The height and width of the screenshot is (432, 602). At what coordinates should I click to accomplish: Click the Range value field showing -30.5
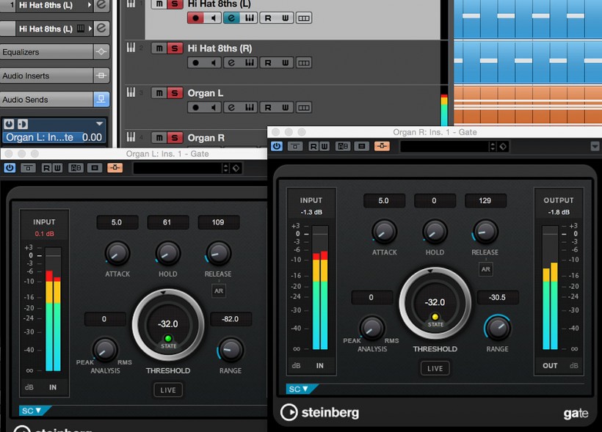pyautogui.click(x=497, y=297)
